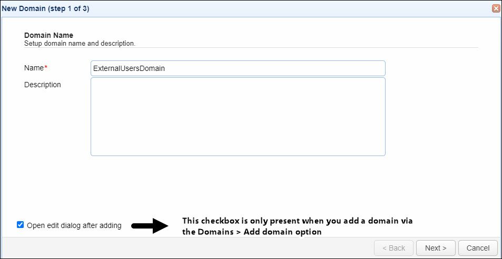Click the ExternalUsersDomain text in Name field
The width and height of the screenshot is (502, 259).
coord(129,68)
